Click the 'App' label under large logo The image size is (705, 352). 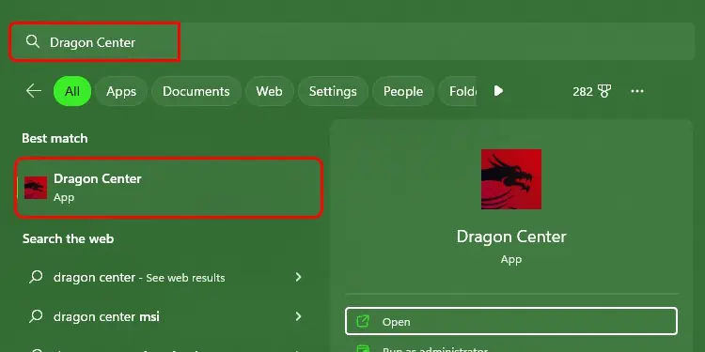pyautogui.click(x=511, y=259)
